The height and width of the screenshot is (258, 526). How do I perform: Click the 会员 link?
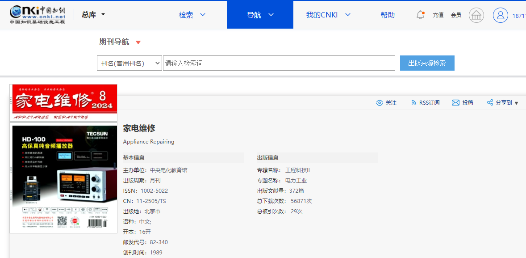[x=456, y=15]
